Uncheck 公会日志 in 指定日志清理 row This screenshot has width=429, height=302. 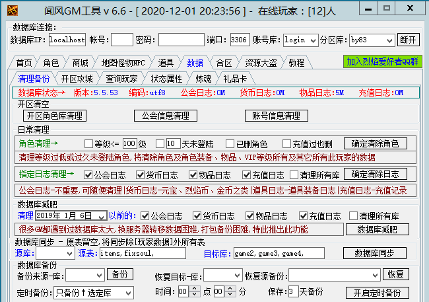coord(88,174)
